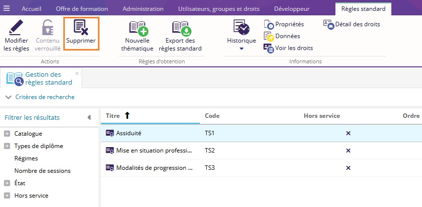Select the Régimes filter

click(x=26, y=158)
